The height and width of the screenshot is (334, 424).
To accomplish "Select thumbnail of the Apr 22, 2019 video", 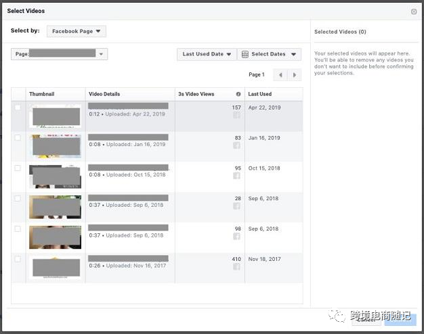I will (55, 116).
